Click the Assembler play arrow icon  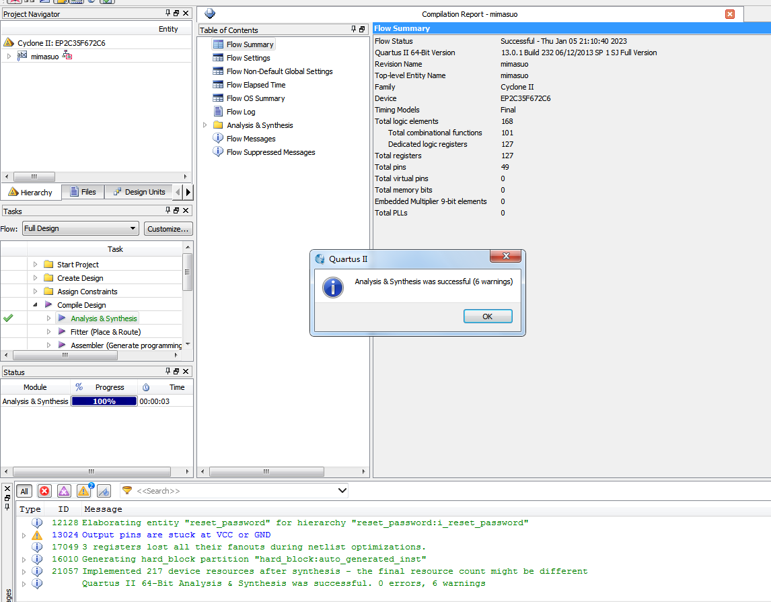tap(62, 345)
